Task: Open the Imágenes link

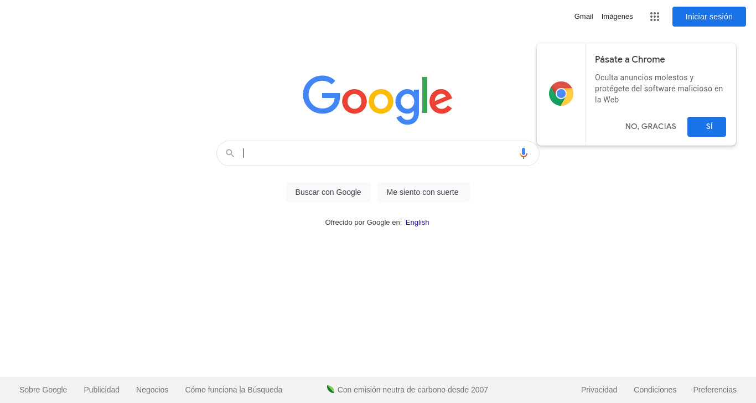Action: click(617, 17)
